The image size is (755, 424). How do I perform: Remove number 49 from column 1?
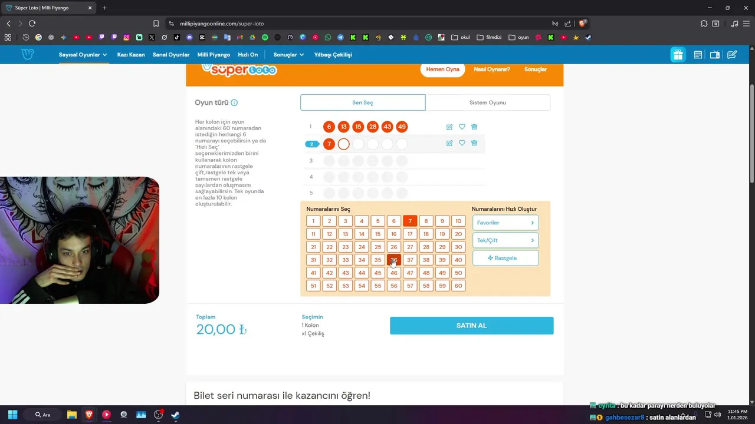click(x=402, y=127)
